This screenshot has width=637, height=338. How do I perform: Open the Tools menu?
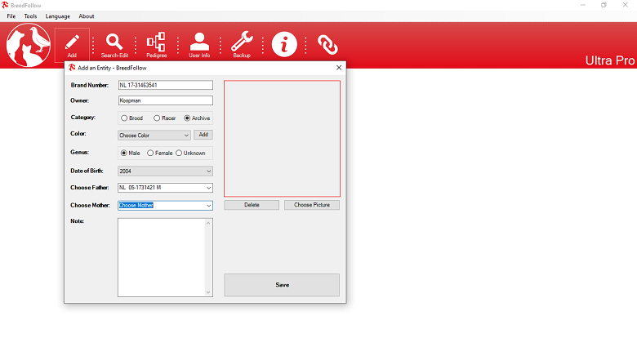tap(30, 16)
